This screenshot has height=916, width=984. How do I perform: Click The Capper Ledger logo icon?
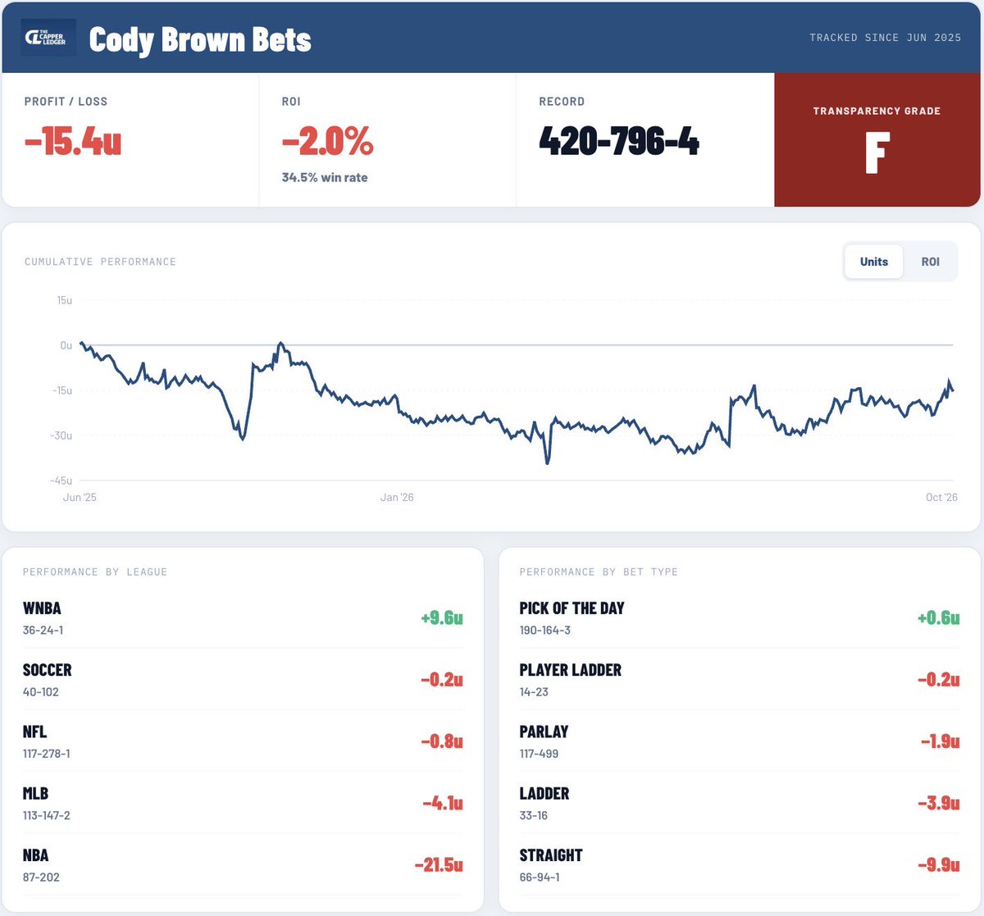point(48,38)
